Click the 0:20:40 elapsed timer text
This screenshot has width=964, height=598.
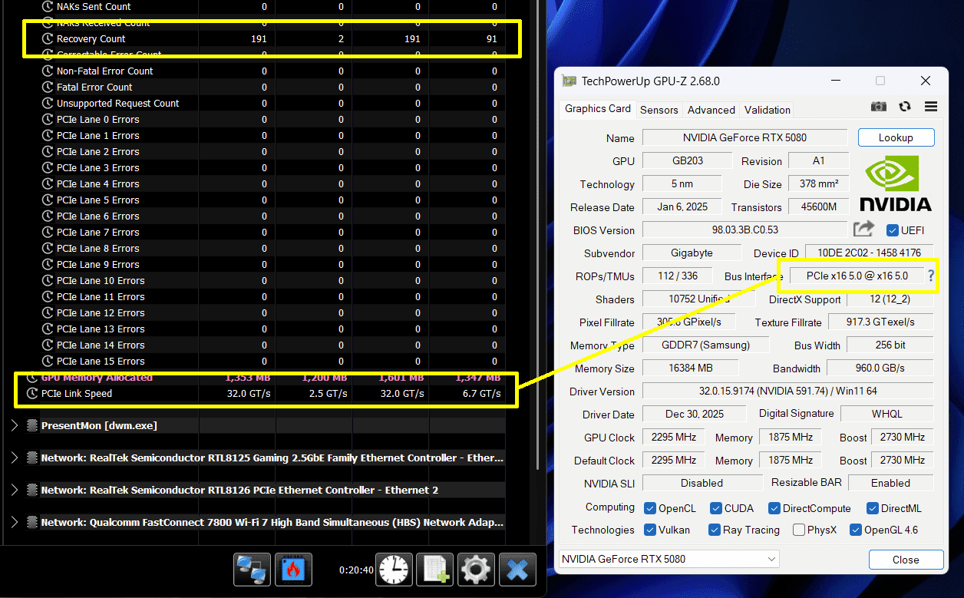(x=356, y=570)
